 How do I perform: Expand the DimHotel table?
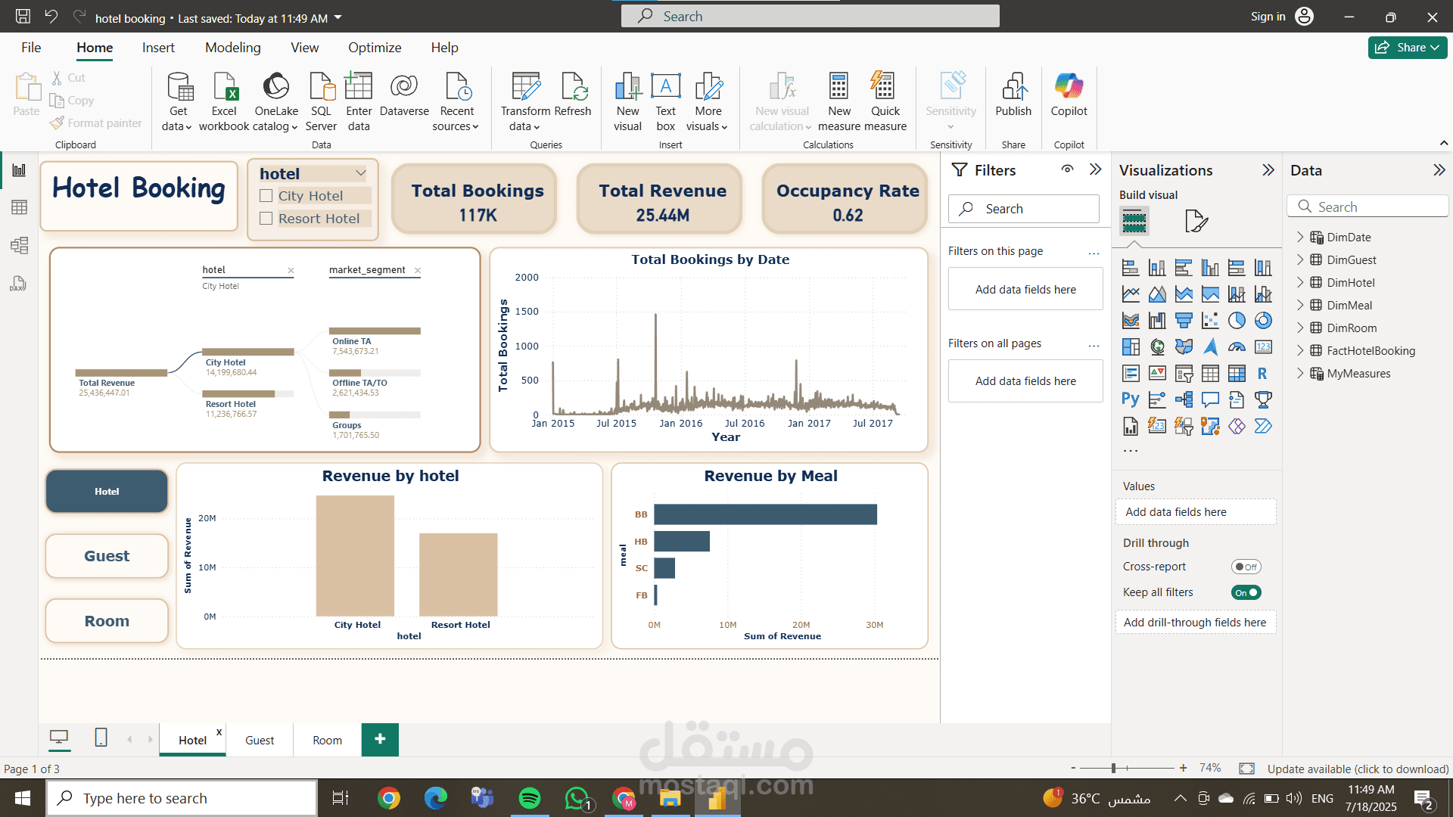point(1300,282)
